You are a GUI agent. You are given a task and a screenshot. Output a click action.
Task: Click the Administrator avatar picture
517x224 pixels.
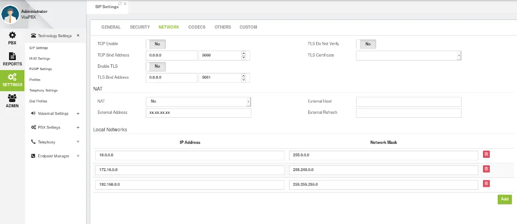pyautogui.click(x=10, y=14)
